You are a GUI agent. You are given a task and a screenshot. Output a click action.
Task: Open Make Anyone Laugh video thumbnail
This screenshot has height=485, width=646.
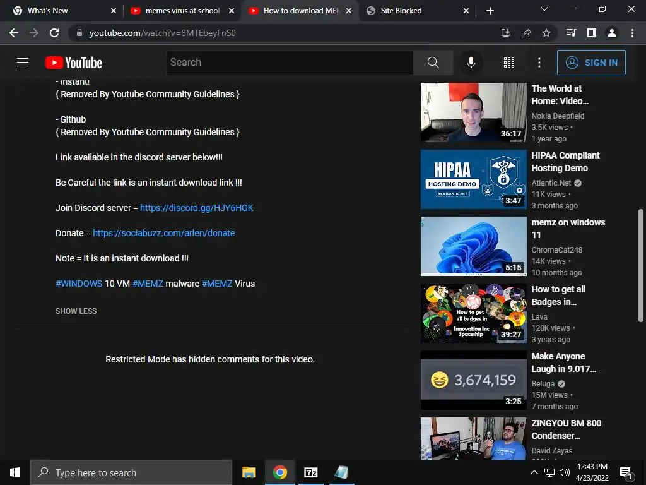click(473, 380)
